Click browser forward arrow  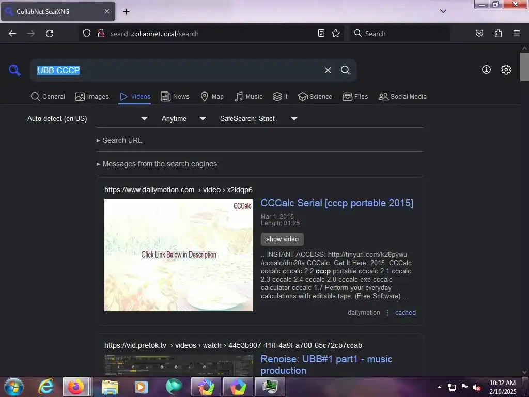[31, 34]
